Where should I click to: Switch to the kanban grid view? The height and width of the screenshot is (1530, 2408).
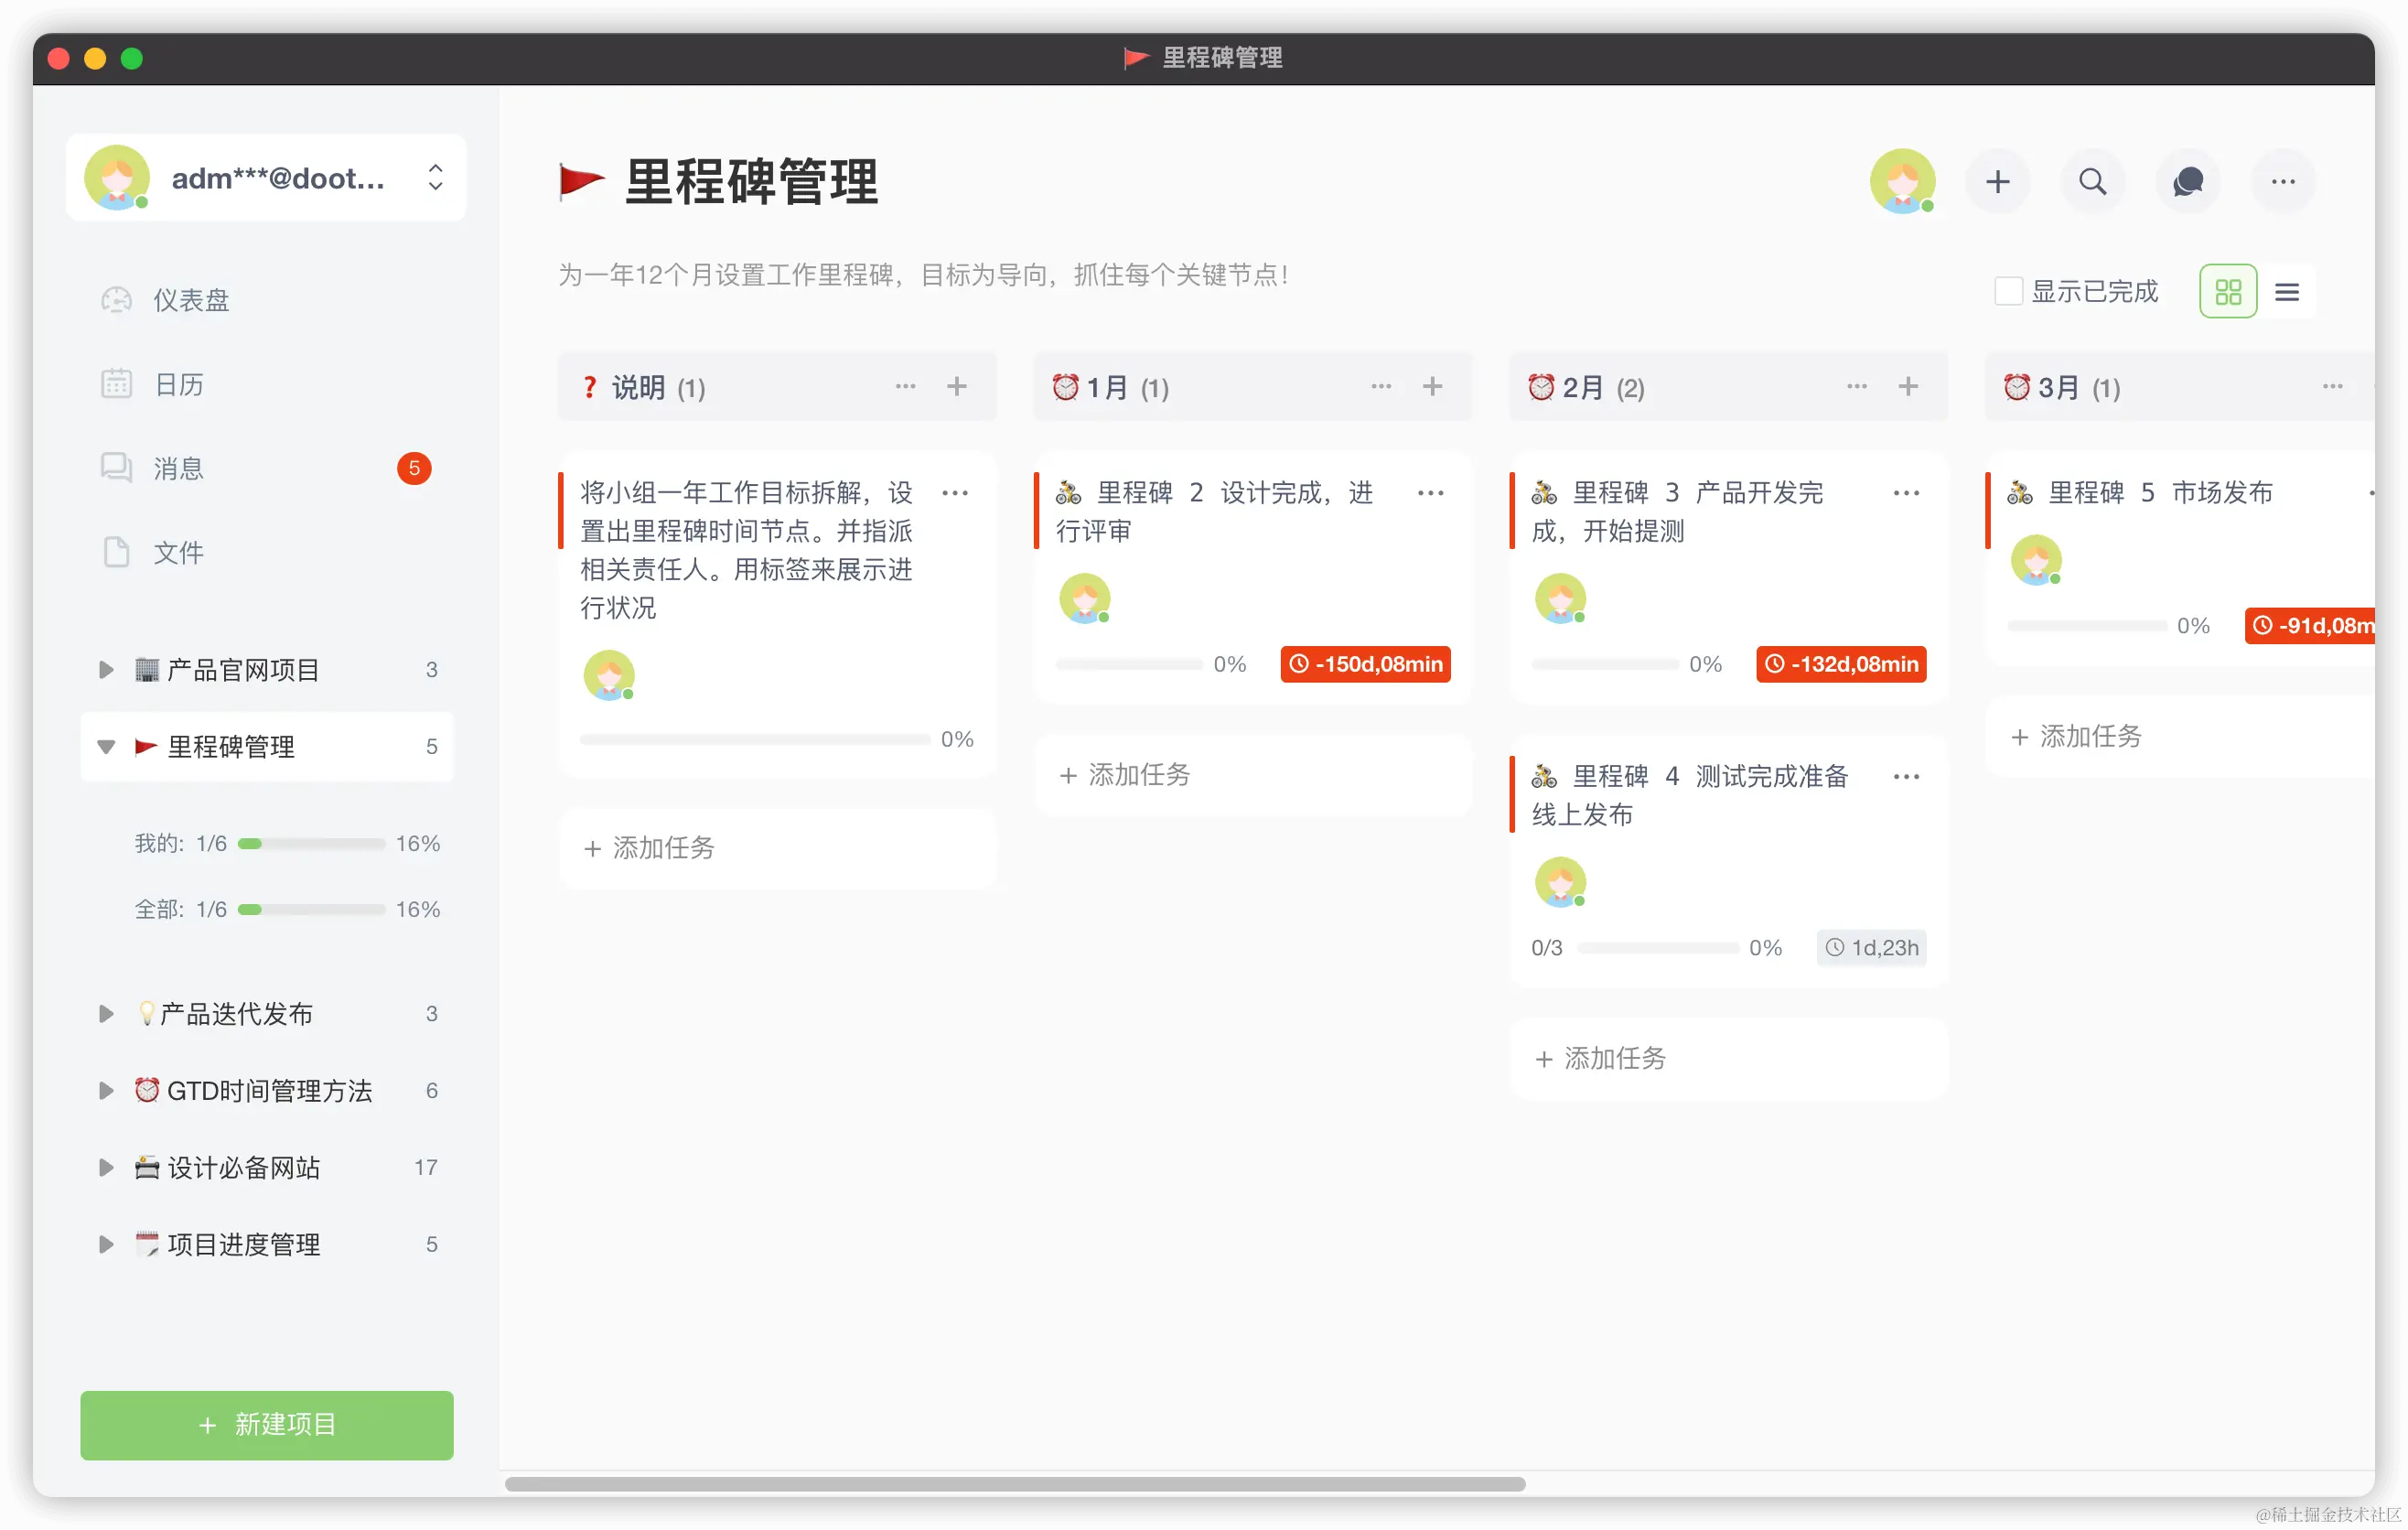(2228, 291)
